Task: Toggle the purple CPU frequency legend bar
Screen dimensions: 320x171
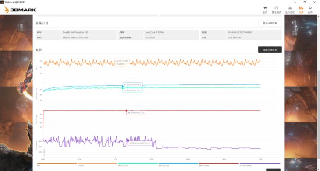Action: (x=260, y=164)
